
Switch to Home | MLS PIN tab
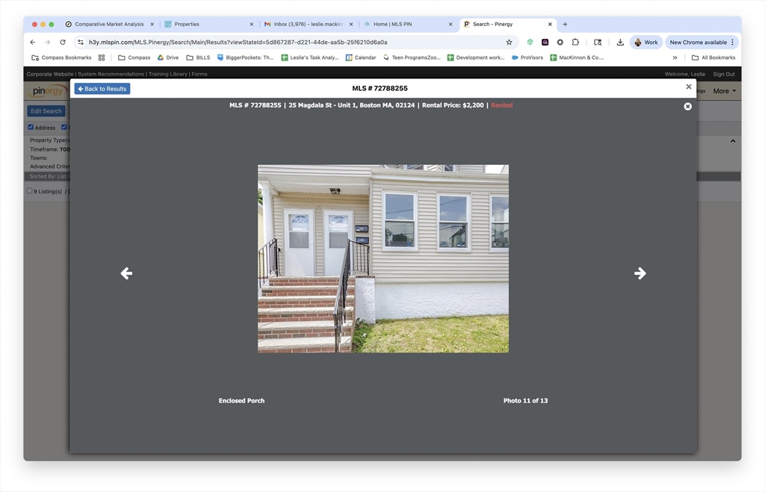403,24
